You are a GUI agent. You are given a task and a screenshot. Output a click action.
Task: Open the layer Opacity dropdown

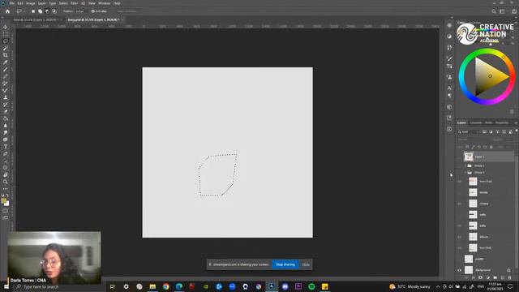(508, 140)
